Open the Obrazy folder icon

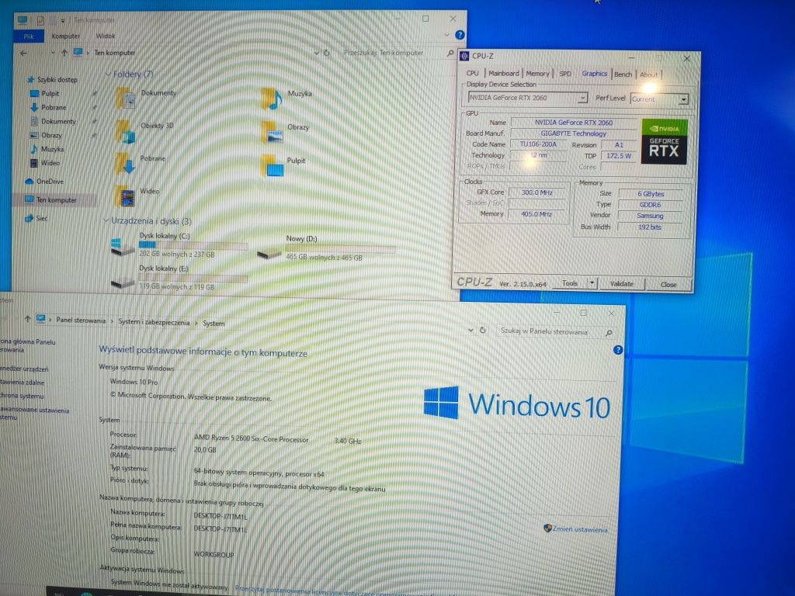click(273, 132)
